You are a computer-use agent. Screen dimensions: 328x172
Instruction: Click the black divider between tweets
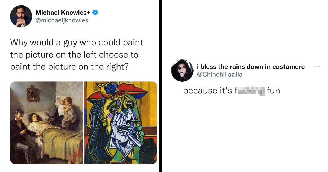click(x=160, y=86)
